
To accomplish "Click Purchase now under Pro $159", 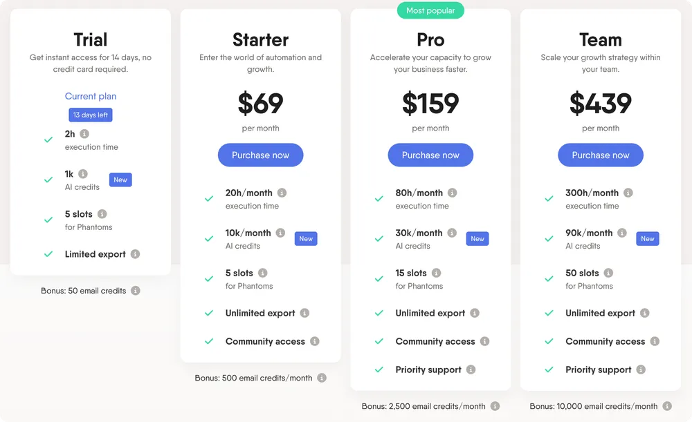I will tap(430, 155).
